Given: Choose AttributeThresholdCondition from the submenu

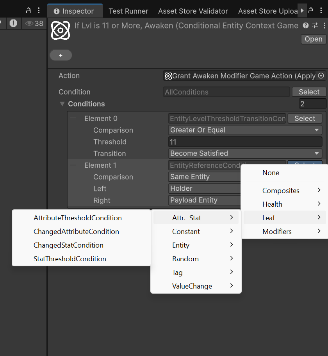Looking at the screenshot, I should [81, 218].
